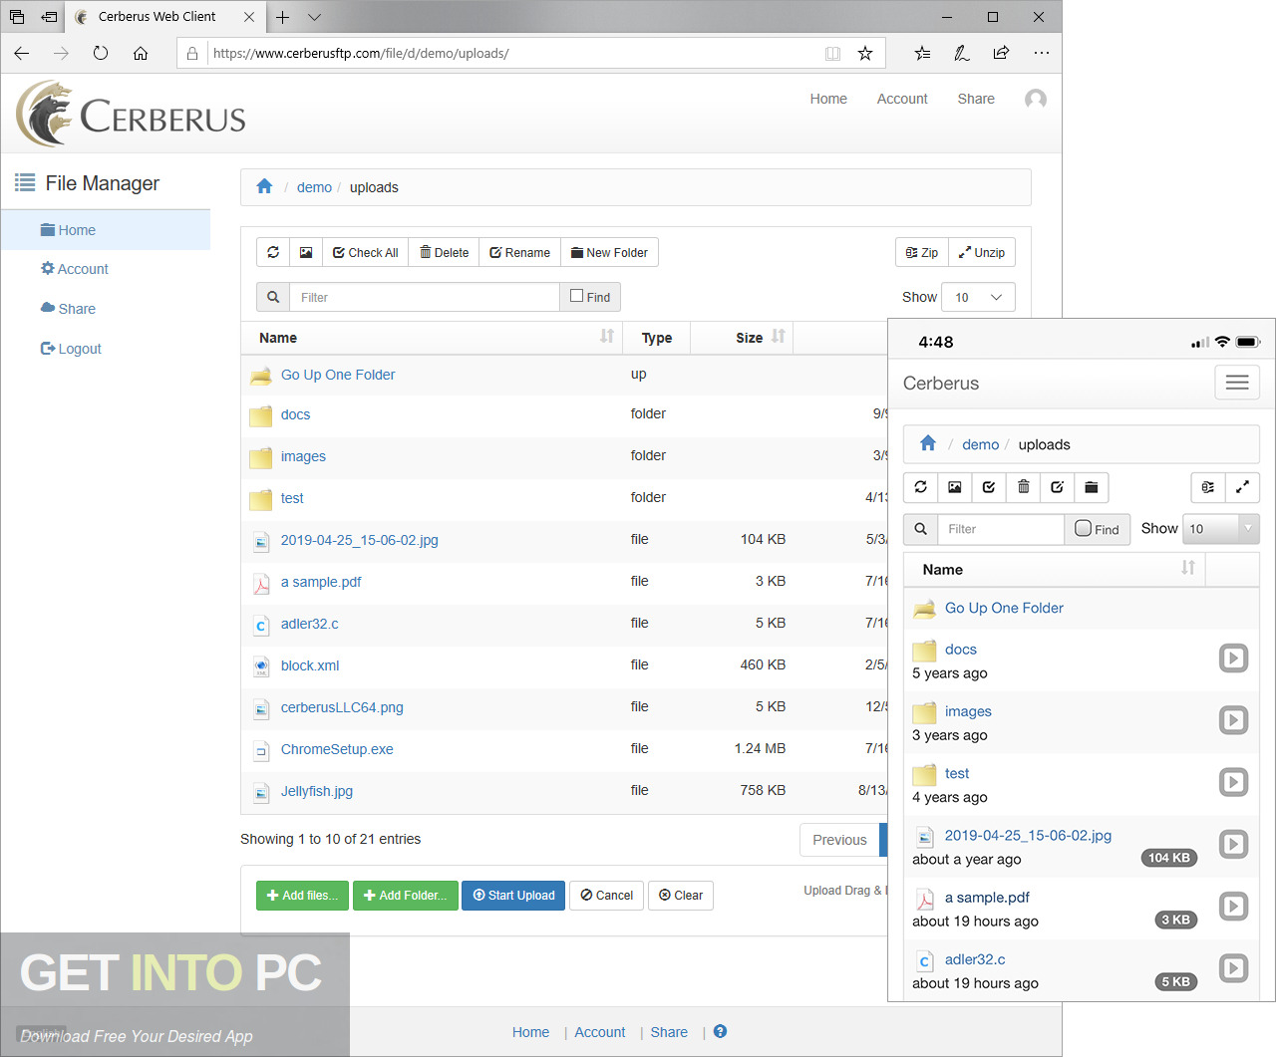This screenshot has width=1276, height=1057.
Task: Click the New Folder button
Action: click(609, 252)
